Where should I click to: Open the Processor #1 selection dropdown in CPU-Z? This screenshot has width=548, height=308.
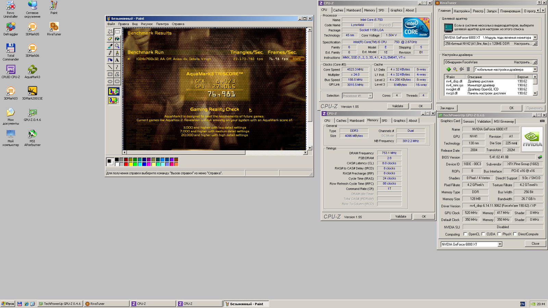click(x=370, y=96)
